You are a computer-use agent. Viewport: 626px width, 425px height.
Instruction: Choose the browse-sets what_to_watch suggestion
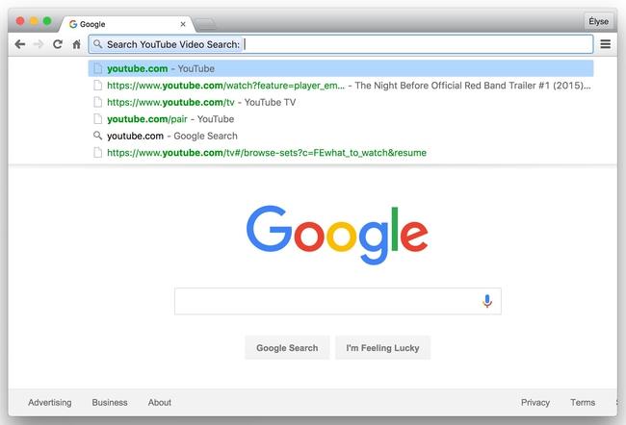click(341, 152)
